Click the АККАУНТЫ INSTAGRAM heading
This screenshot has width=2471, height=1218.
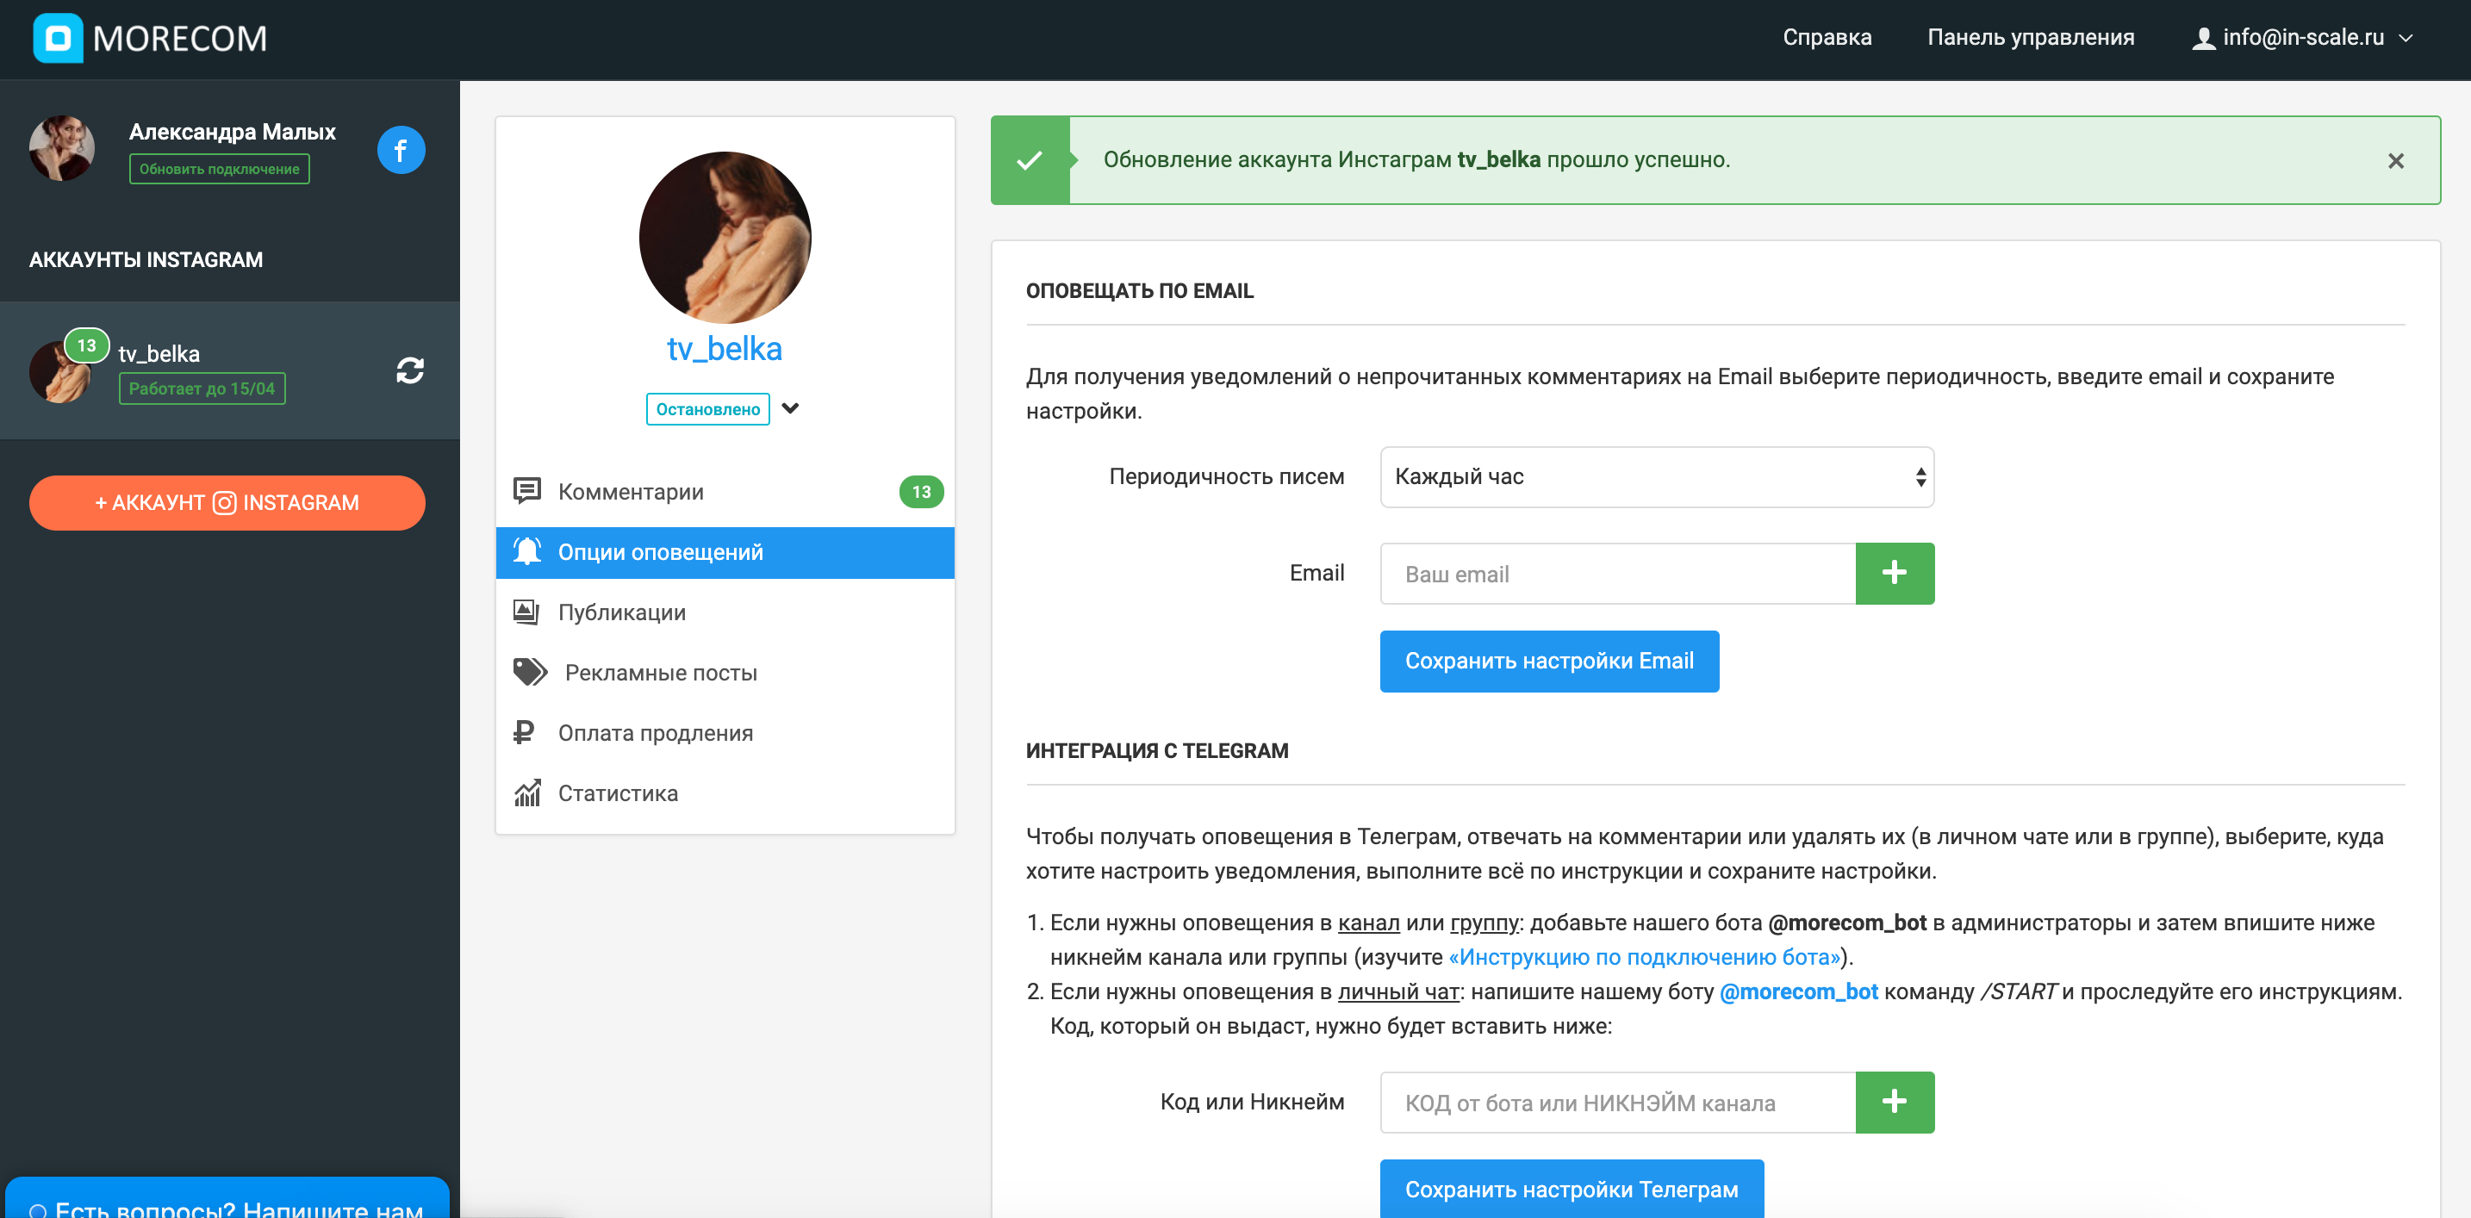tap(146, 260)
